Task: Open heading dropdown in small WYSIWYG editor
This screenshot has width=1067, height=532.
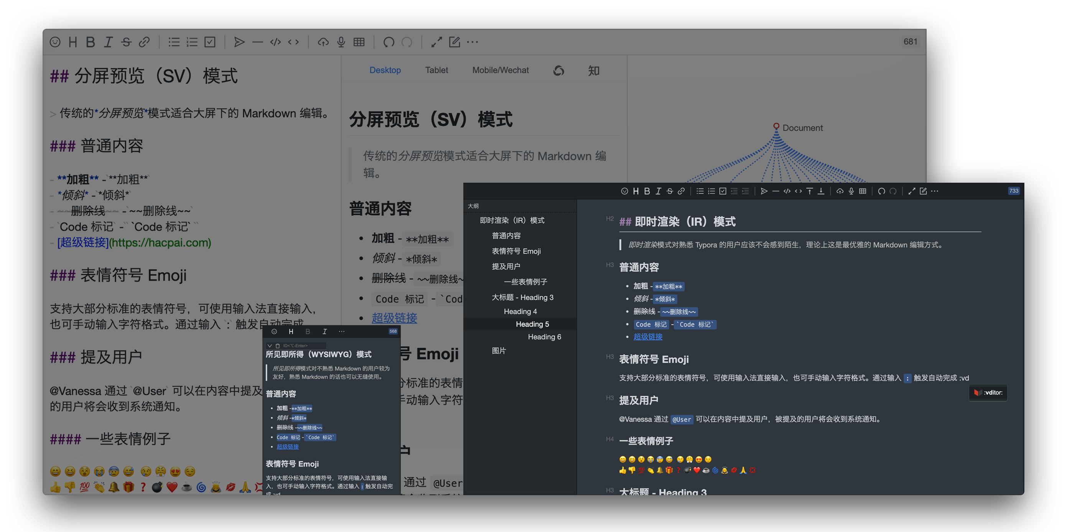Action: [x=291, y=332]
